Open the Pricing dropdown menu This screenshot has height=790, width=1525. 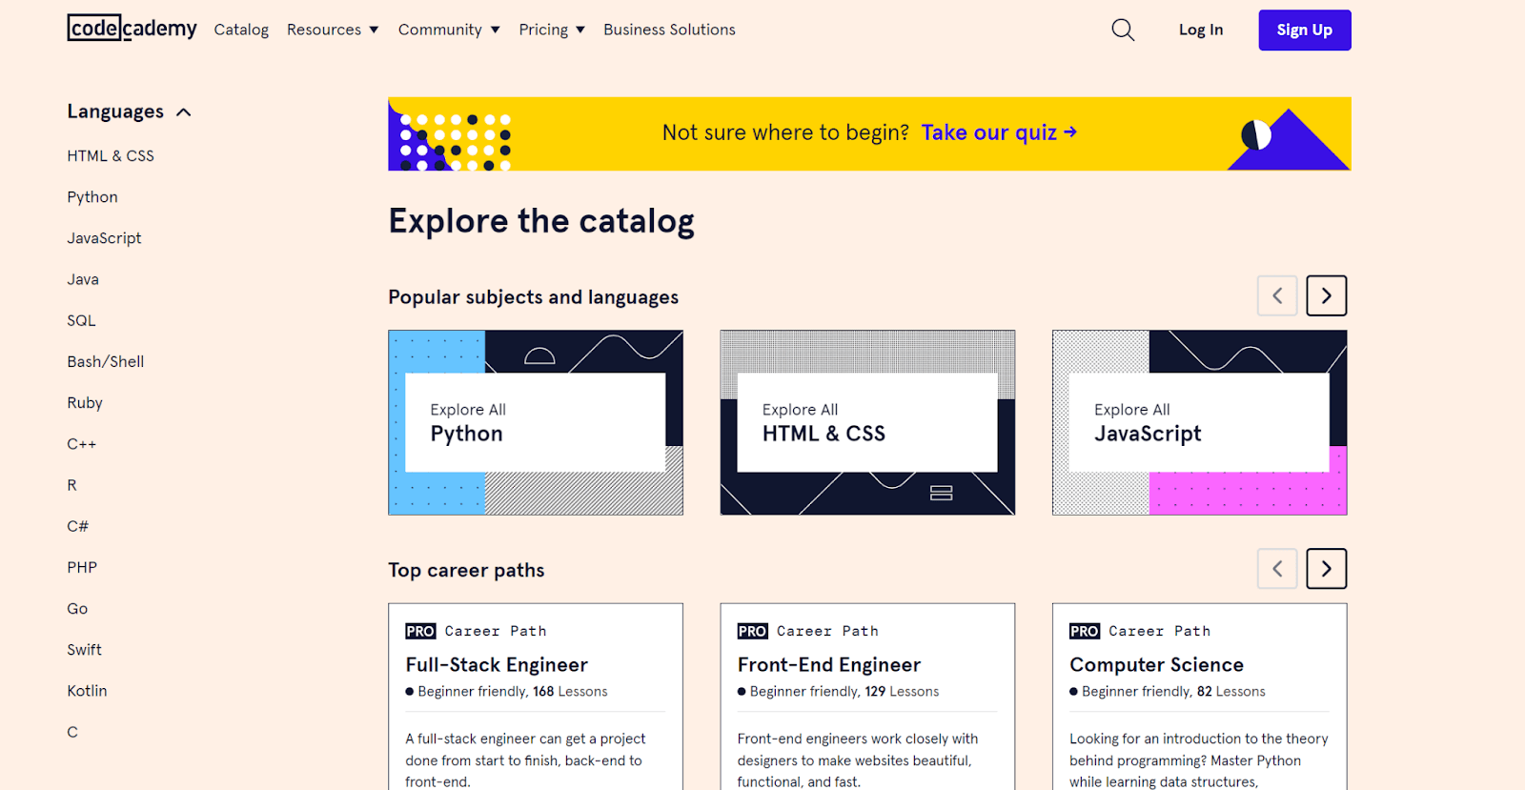[552, 30]
